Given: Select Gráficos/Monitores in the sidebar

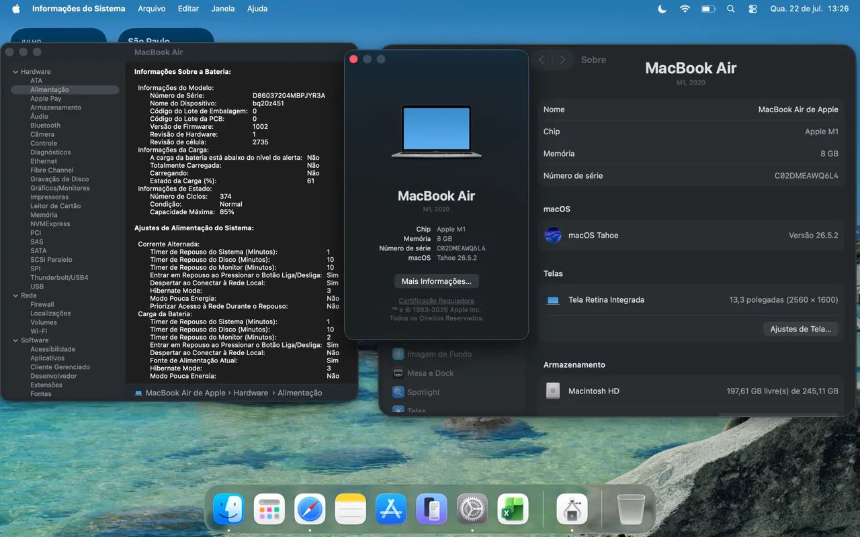Looking at the screenshot, I should point(60,188).
